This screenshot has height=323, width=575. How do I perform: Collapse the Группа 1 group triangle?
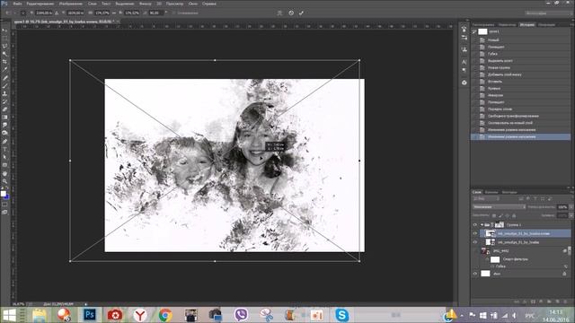[x=482, y=225]
